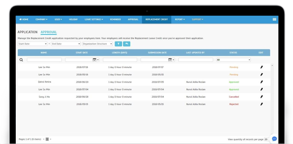The image size is (293, 144).
Task: Expand the User menu
Action: tap(58, 19)
